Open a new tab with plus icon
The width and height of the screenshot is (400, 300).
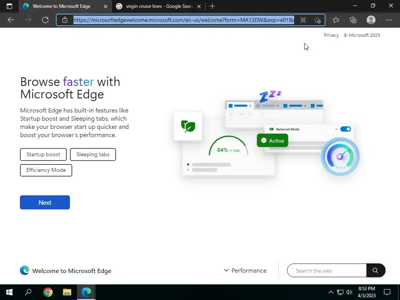[x=212, y=6]
